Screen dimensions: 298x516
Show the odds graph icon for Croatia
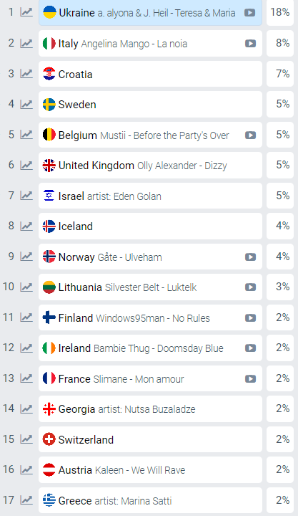coord(26,74)
